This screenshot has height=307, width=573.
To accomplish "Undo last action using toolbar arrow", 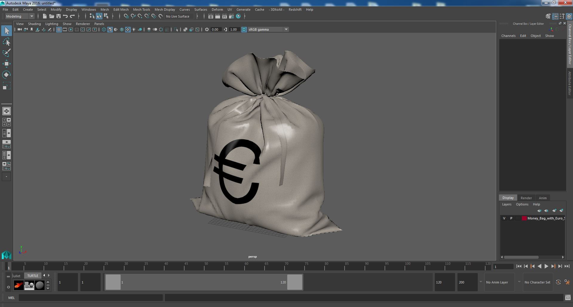I will tap(65, 16).
